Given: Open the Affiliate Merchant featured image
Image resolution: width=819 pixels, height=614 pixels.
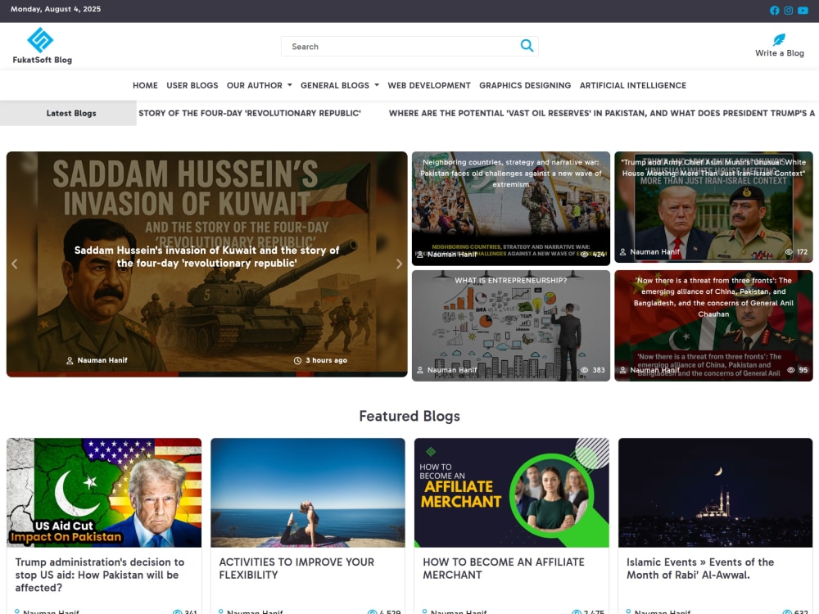Looking at the screenshot, I should click(x=511, y=493).
